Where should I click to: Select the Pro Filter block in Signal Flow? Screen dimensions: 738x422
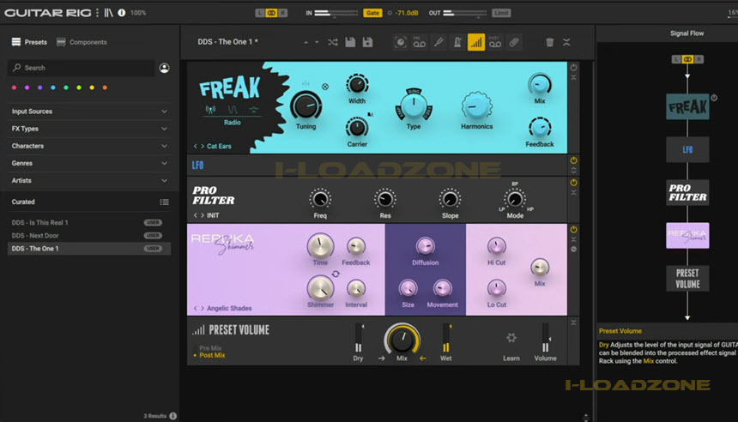687,192
